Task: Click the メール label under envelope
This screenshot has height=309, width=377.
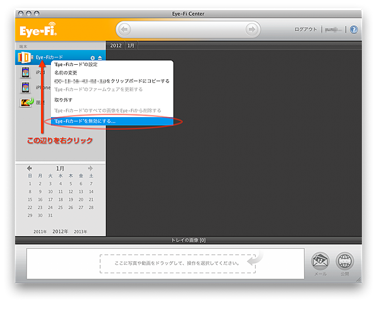Action: click(320, 274)
